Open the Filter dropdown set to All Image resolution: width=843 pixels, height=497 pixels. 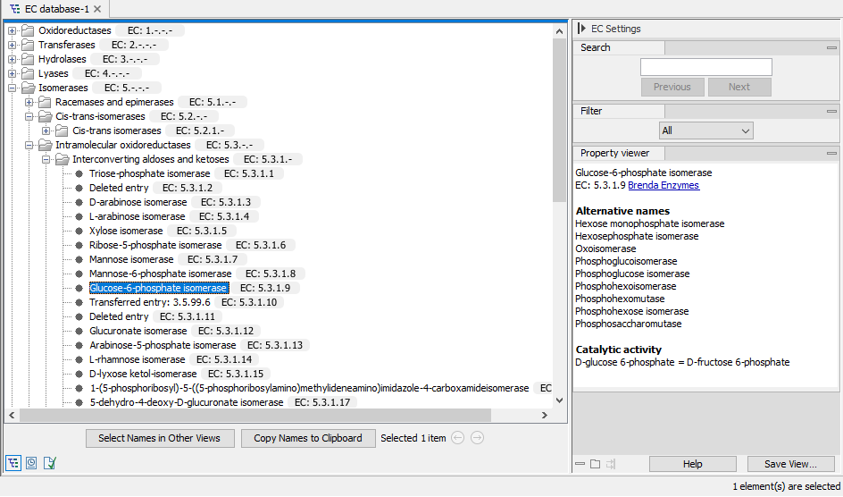pos(705,131)
